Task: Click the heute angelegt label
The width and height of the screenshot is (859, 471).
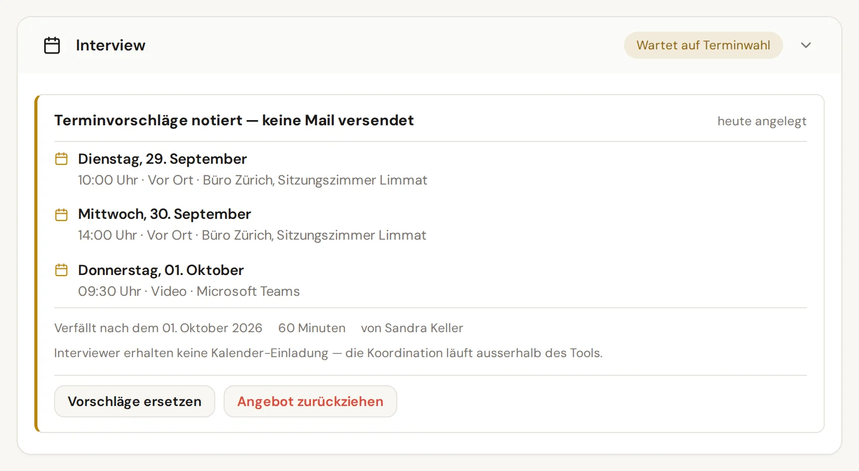Action: coord(762,121)
